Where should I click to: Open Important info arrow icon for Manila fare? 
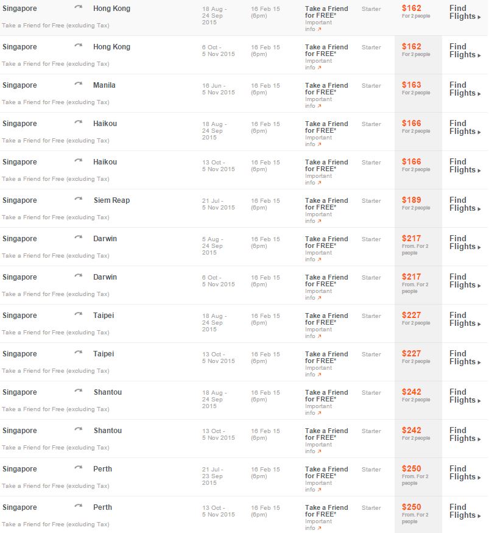coord(319,106)
